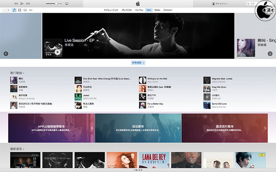Click artwork for Same Old Love
The image size is (276, 172).
click(x=207, y=105)
